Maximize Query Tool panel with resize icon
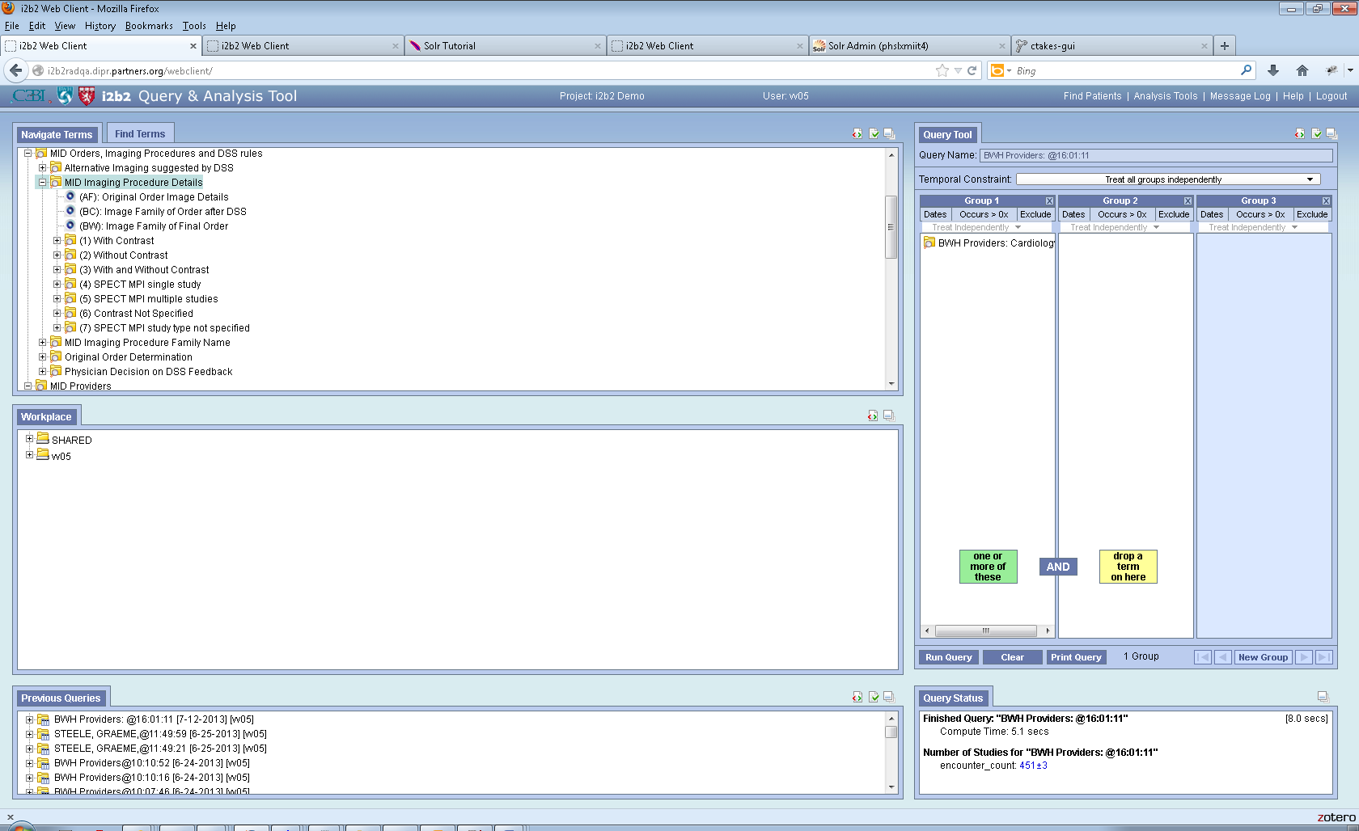Screen dimensions: 1359x831 pos(1331,134)
